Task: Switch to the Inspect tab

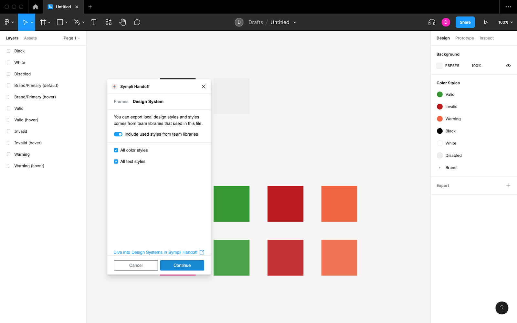Action: point(487,38)
